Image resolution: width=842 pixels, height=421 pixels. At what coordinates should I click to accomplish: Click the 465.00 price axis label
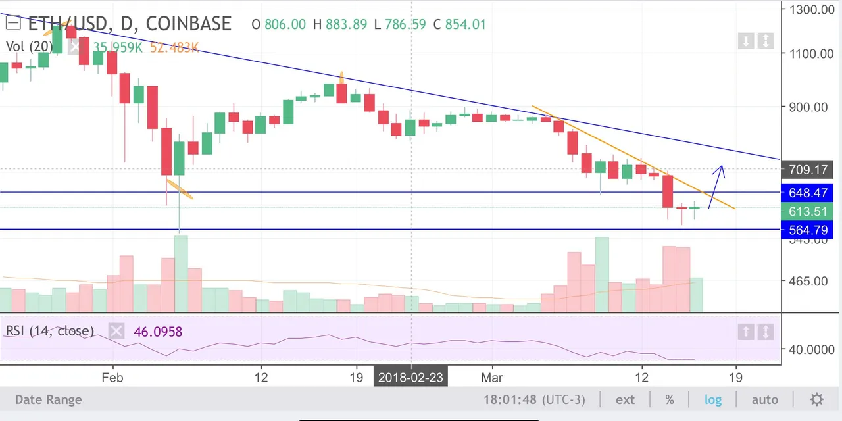[x=809, y=281]
